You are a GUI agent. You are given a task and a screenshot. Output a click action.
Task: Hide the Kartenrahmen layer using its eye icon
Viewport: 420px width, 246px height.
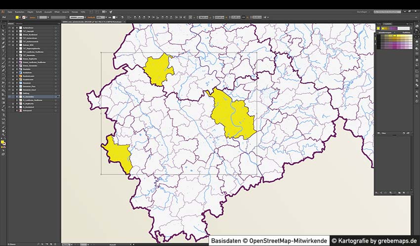coord(9,28)
